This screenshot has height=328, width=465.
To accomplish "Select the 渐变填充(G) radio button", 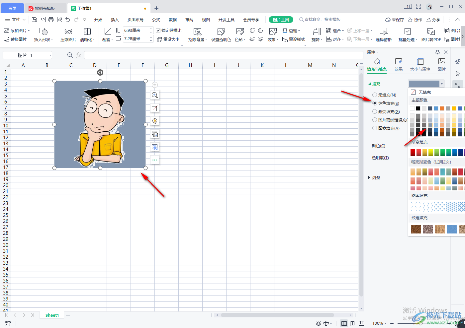I will click(375, 111).
